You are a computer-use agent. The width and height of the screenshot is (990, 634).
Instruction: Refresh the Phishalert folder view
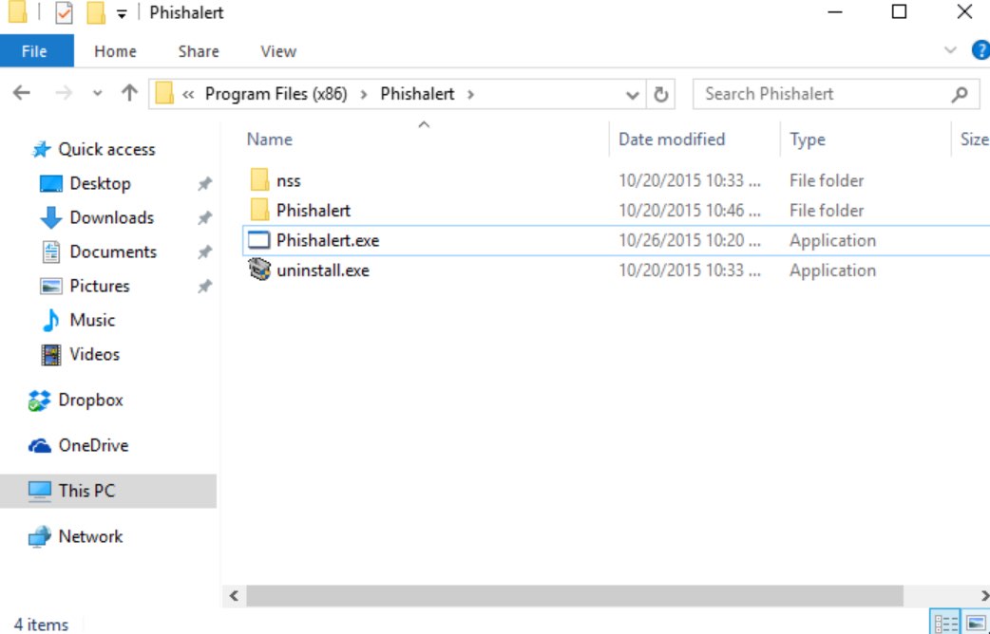pyautogui.click(x=660, y=94)
